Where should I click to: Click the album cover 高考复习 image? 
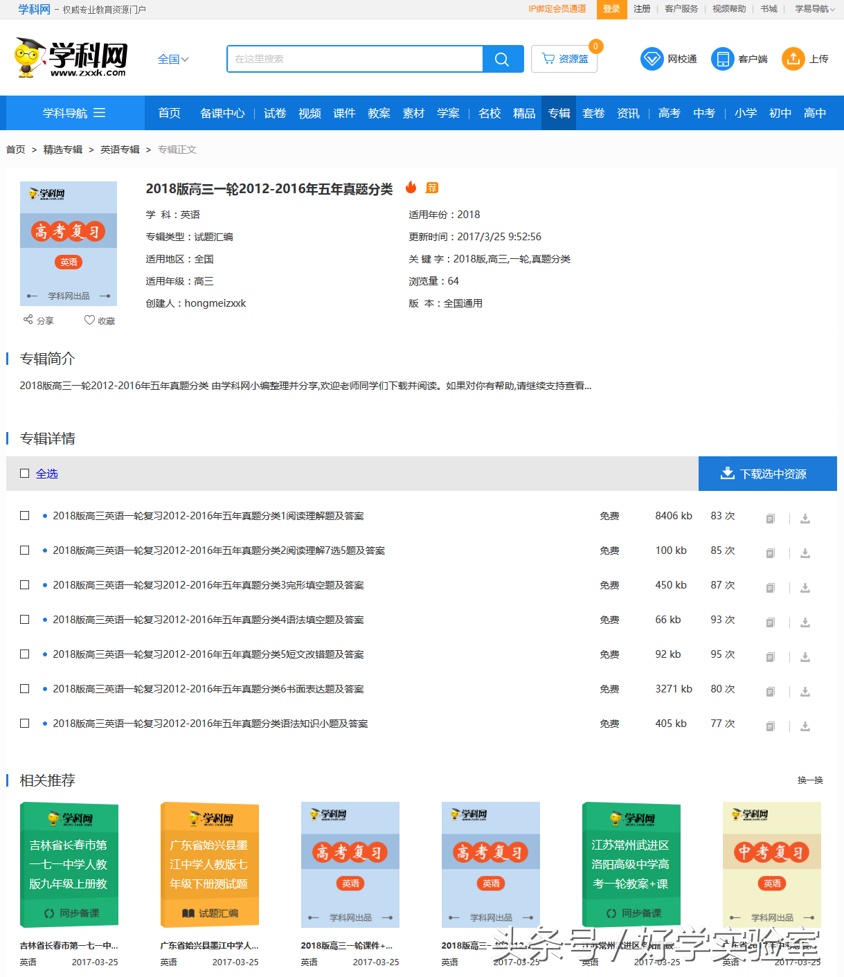(x=69, y=244)
